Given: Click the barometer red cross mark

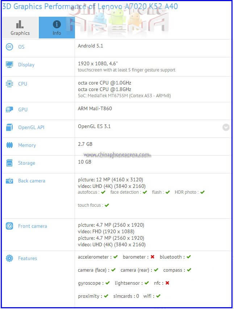Looking at the screenshot, I should pyautogui.click(x=152, y=257).
